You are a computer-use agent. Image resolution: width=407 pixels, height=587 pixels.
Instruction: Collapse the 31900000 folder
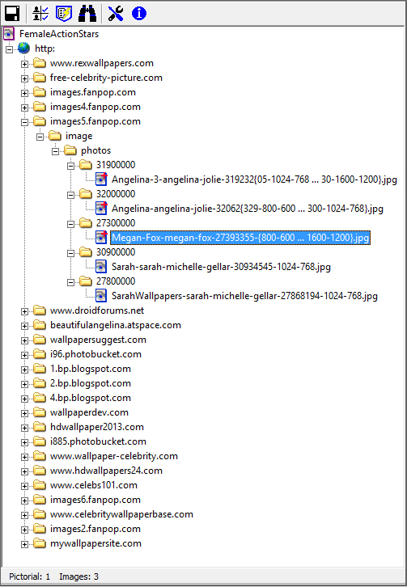point(70,166)
